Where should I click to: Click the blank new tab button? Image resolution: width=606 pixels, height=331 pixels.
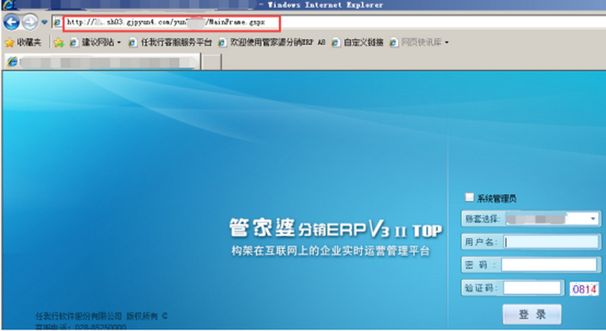coord(211,62)
